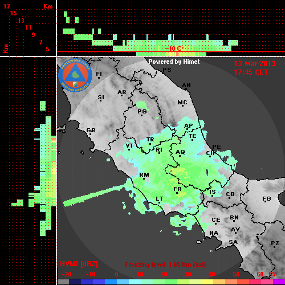Click the 30 value on the dBZ scale
285x285 pixels.
pyautogui.click(x=188, y=274)
